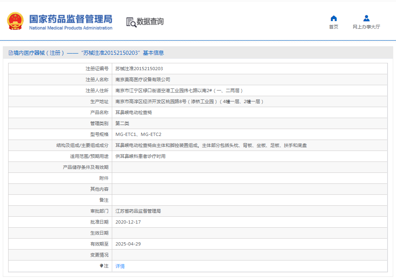Click the National Medical Products Administration text
This screenshot has height=280, width=396.
tap(70, 28)
